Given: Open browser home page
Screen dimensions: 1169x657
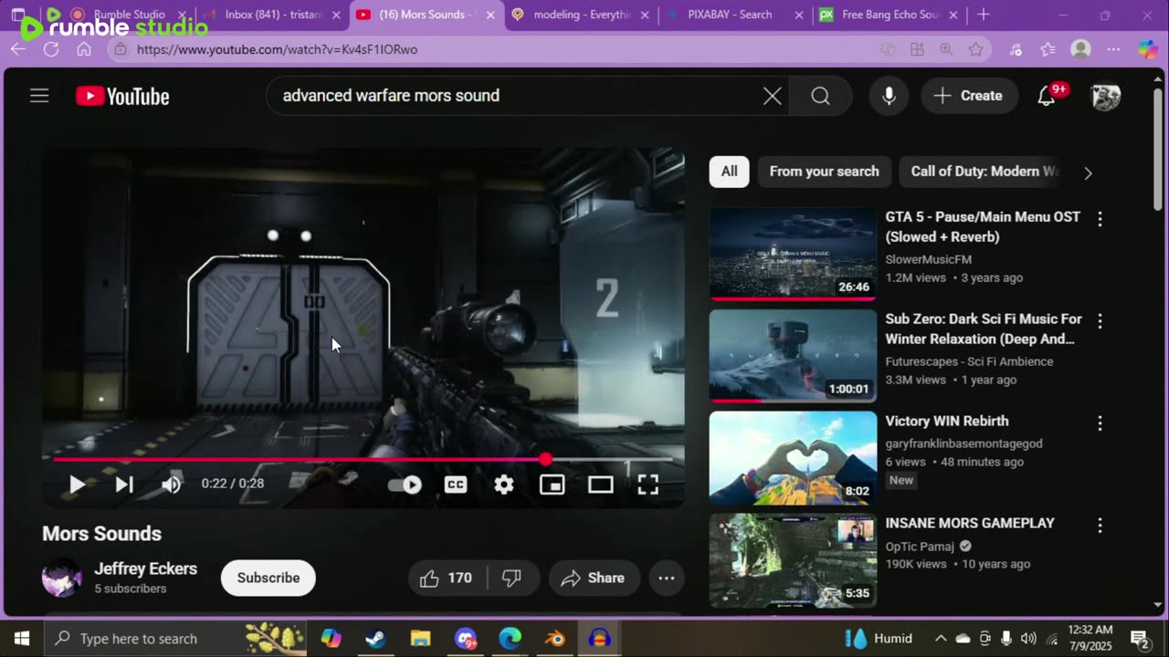Looking at the screenshot, I should [x=84, y=49].
